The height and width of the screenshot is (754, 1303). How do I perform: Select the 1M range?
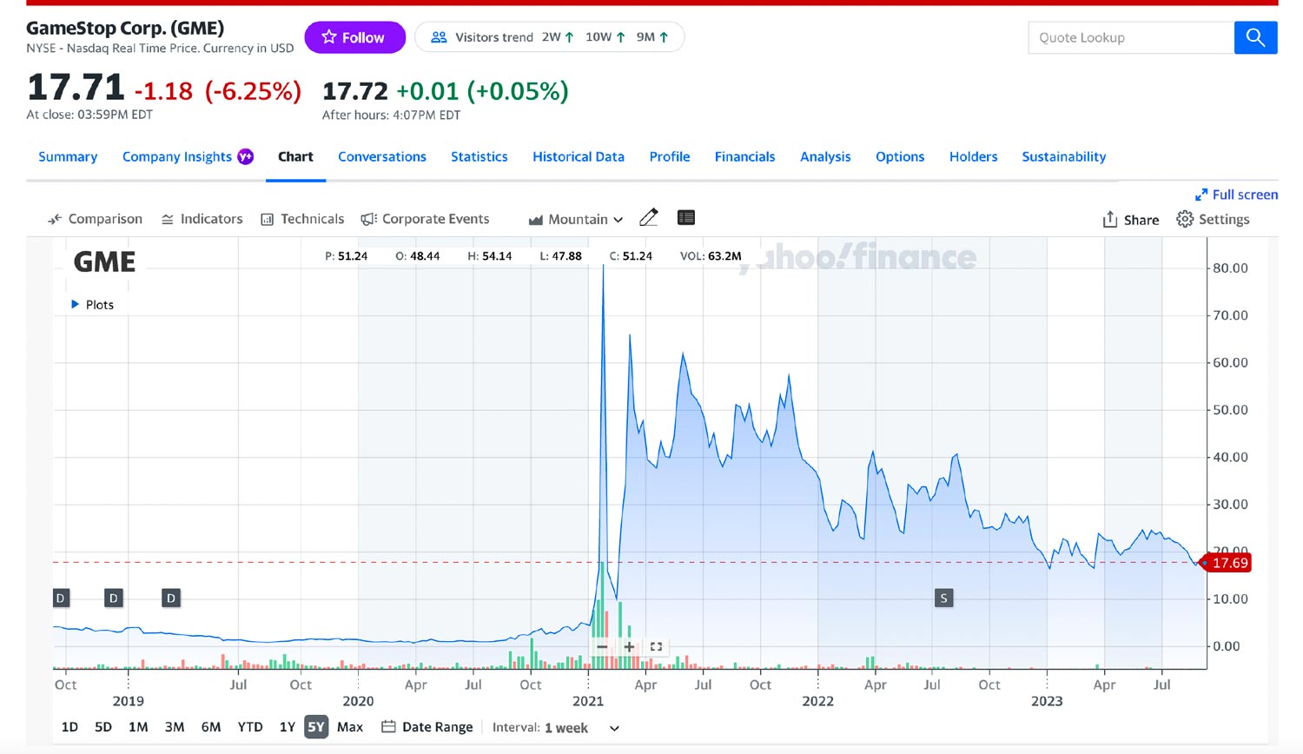tap(138, 727)
